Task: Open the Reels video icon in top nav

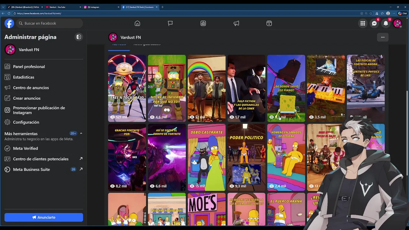Action: [269, 23]
